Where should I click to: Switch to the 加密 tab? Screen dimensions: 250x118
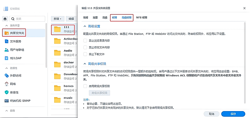(x=95, y=17)
